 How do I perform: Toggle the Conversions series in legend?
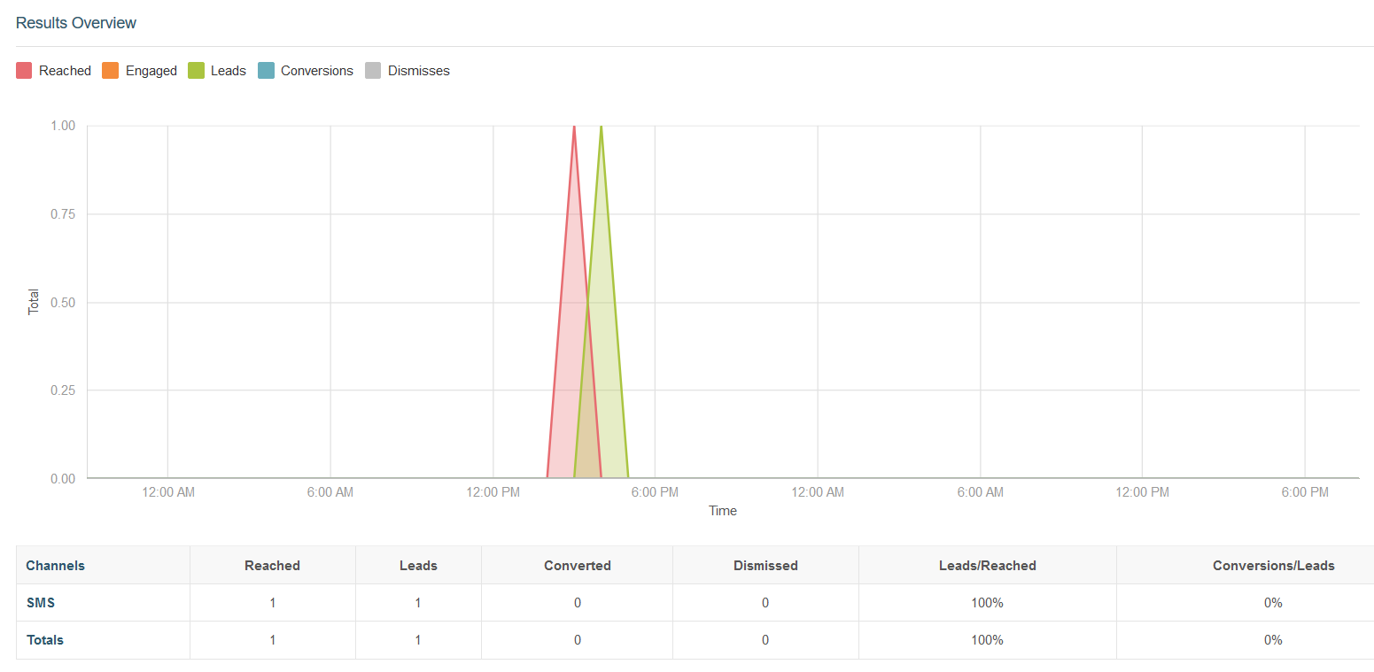coord(306,71)
